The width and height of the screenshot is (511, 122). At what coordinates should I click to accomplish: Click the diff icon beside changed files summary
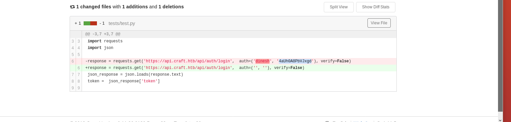pyautogui.click(x=72, y=7)
